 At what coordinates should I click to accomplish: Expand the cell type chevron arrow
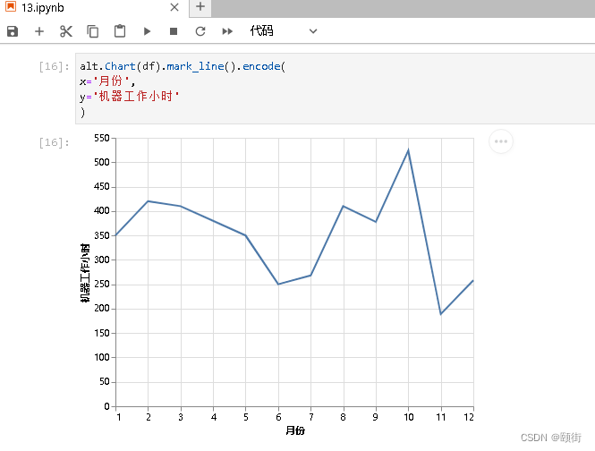coord(313,31)
